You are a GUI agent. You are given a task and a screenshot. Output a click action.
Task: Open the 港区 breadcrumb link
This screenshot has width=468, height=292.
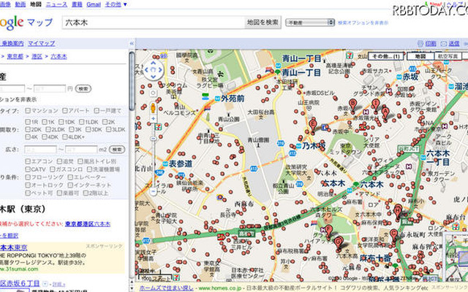pos(37,56)
